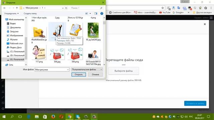
Task: Select Видео in navigation tree
Action: pos(11,24)
